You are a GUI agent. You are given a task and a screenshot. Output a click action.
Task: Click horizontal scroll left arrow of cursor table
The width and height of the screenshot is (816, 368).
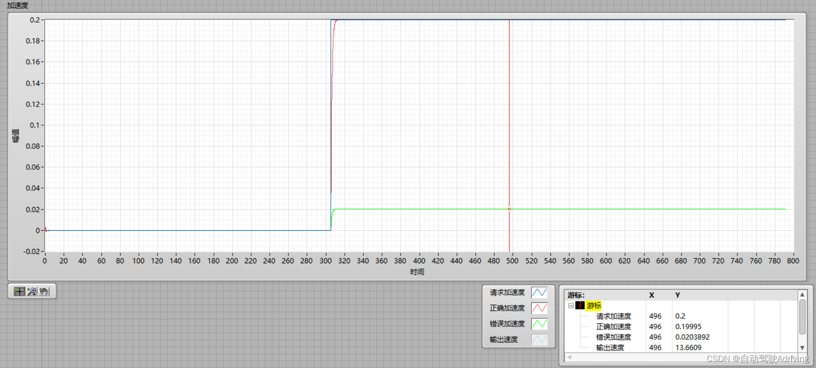[569, 357]
